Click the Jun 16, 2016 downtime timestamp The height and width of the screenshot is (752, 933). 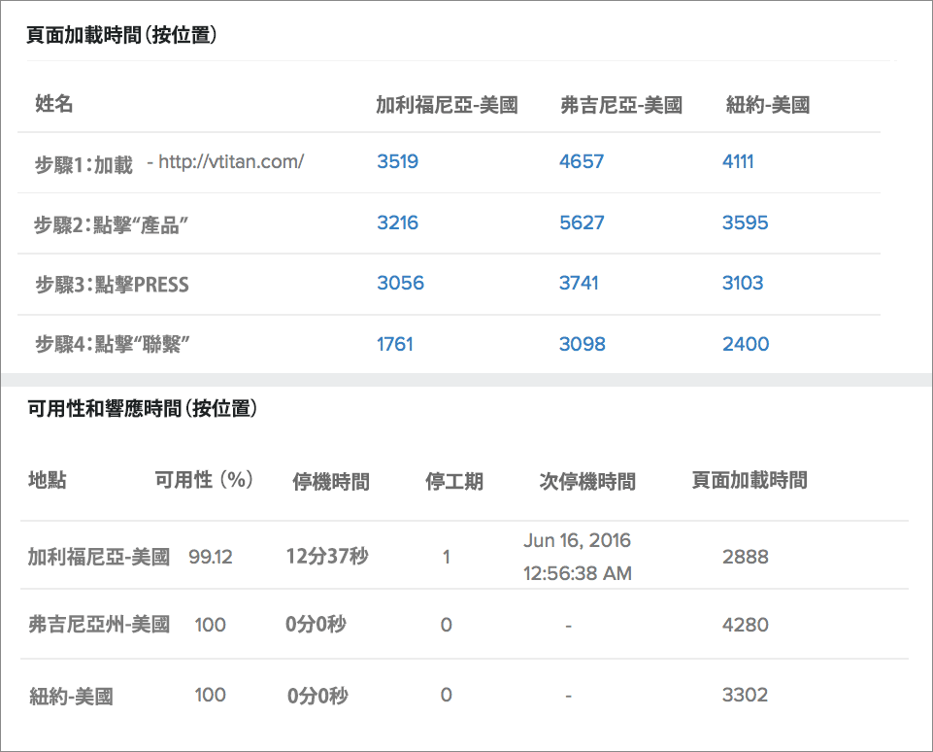pyautogui.click(x=577, y=557)
